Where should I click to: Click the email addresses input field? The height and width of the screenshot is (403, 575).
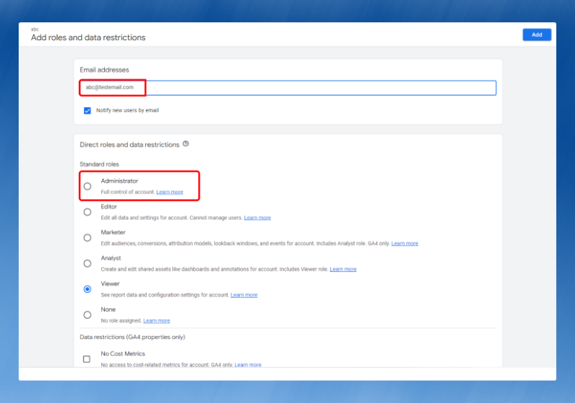coord(288,88)
